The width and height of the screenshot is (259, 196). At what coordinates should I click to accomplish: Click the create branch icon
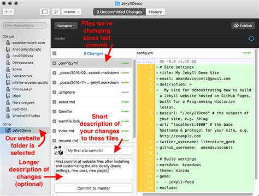(x=56, y=12)
